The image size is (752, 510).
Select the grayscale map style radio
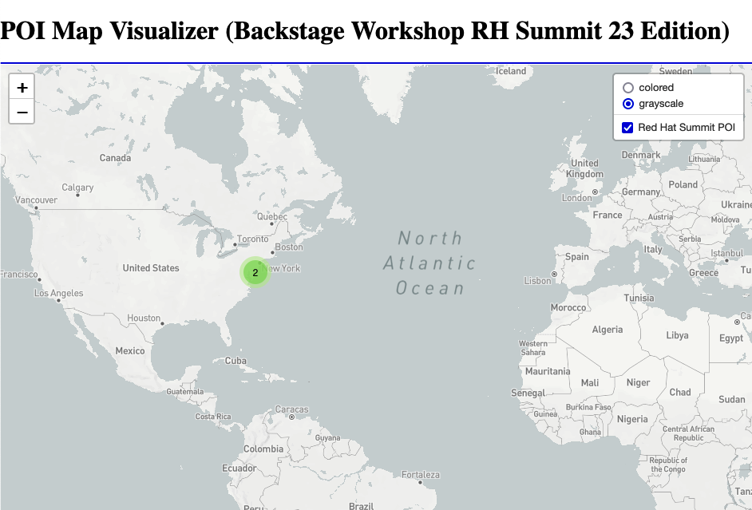[628, 104]
